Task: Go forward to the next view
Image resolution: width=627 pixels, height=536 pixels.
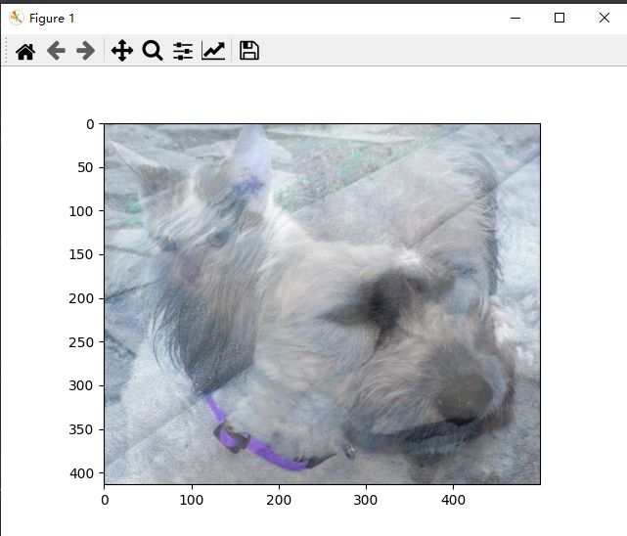Action: click(86, 51)
